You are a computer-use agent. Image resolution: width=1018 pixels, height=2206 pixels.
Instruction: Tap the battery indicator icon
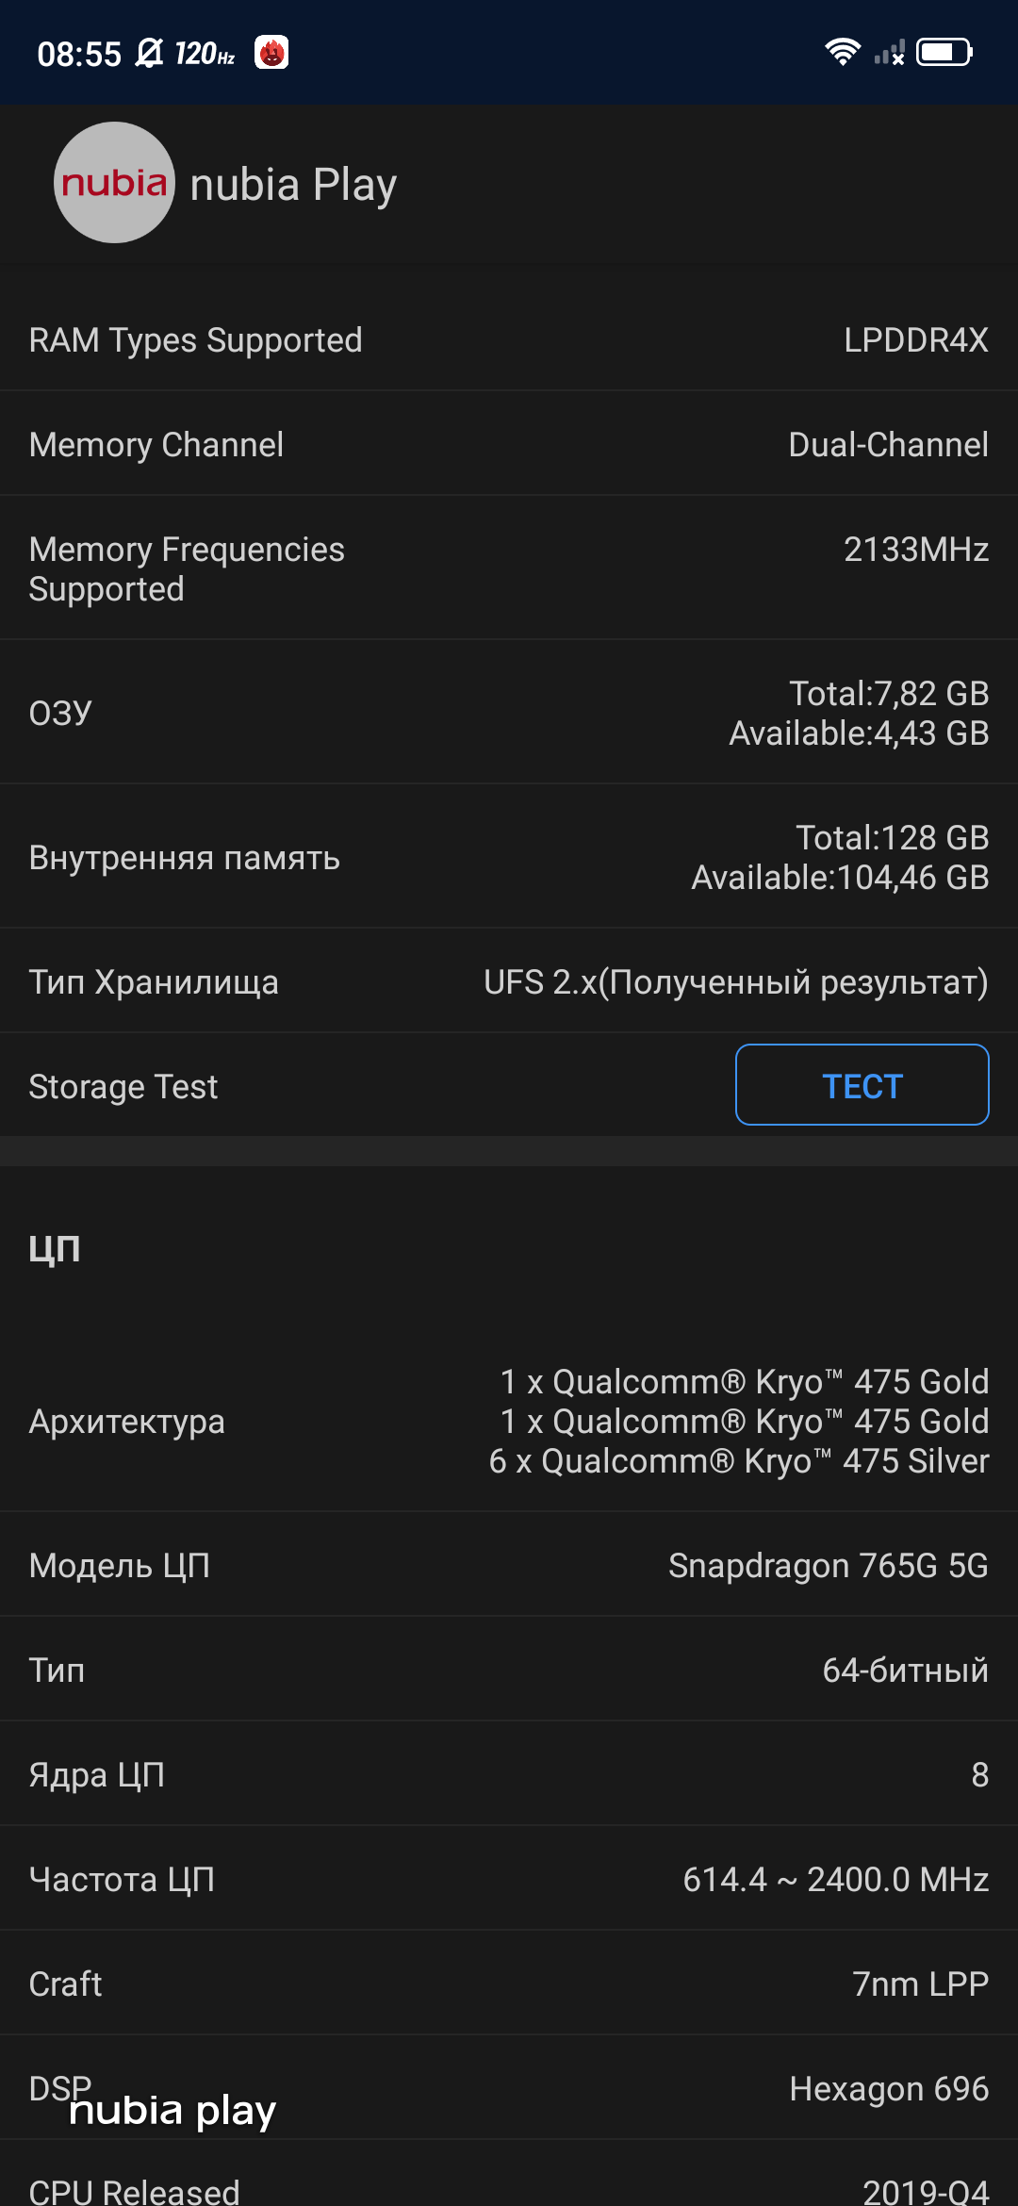point(944,52)
